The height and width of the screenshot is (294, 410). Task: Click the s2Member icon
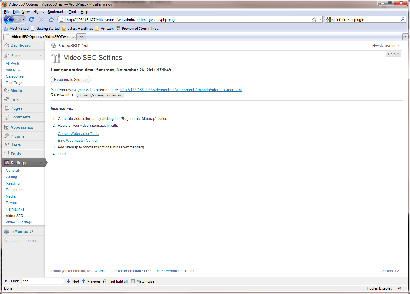point(6,232)
